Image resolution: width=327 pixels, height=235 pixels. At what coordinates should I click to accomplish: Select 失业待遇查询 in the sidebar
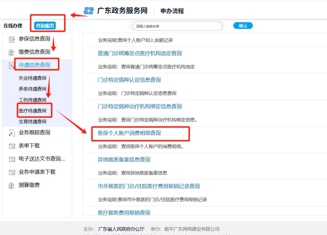(32, 78)
